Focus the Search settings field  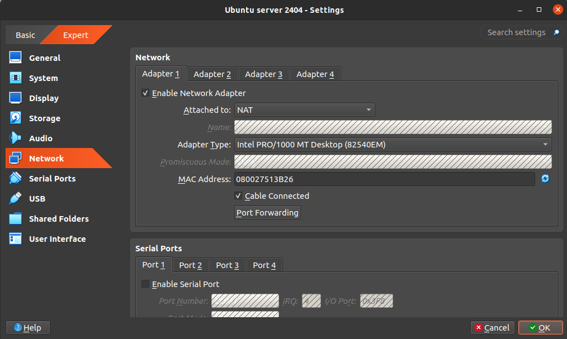tap(516, 32)
